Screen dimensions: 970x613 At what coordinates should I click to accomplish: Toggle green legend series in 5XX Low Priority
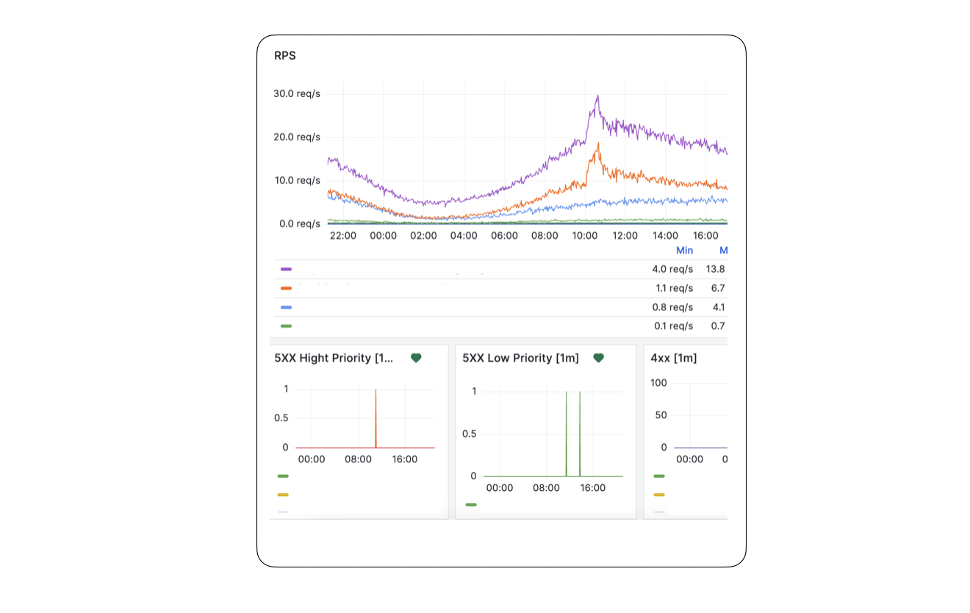click(471, 505)
